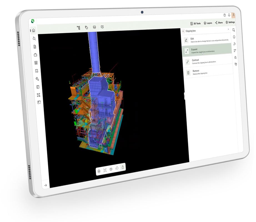Go back from Clipping box panel

(x=183, y=31)
